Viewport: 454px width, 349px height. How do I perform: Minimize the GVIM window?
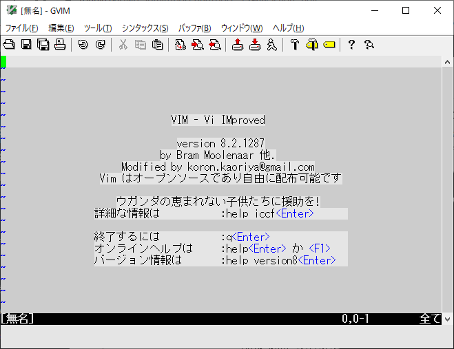click(375, 11)
